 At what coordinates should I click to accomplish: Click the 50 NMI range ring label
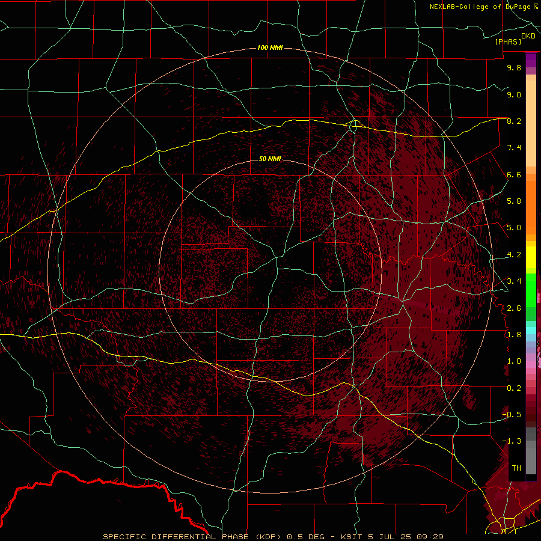270,159
